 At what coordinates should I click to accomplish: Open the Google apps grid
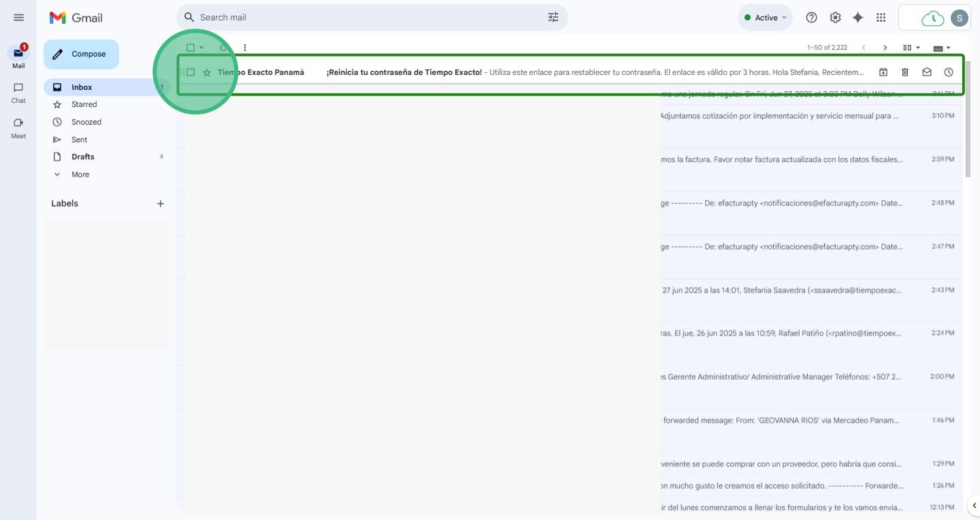point(881,18)
